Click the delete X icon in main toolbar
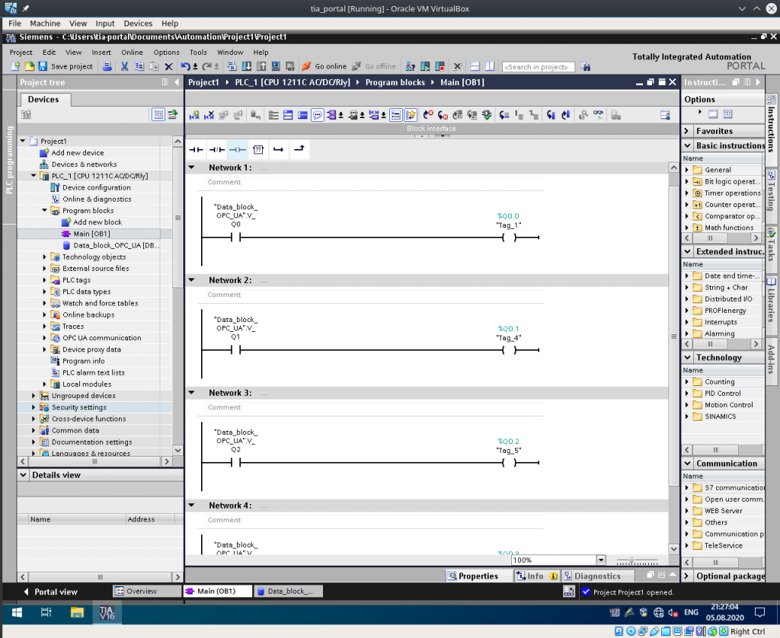780x638 pixels. [168, 66]
